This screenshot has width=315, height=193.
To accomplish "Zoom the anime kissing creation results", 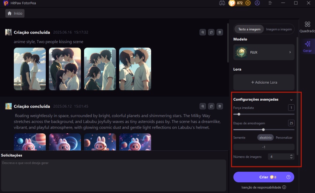I will pyautogui.click(x=203, y=32).
